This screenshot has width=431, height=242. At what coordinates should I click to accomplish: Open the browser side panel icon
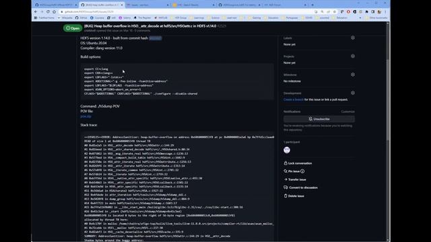coord(373,12)
